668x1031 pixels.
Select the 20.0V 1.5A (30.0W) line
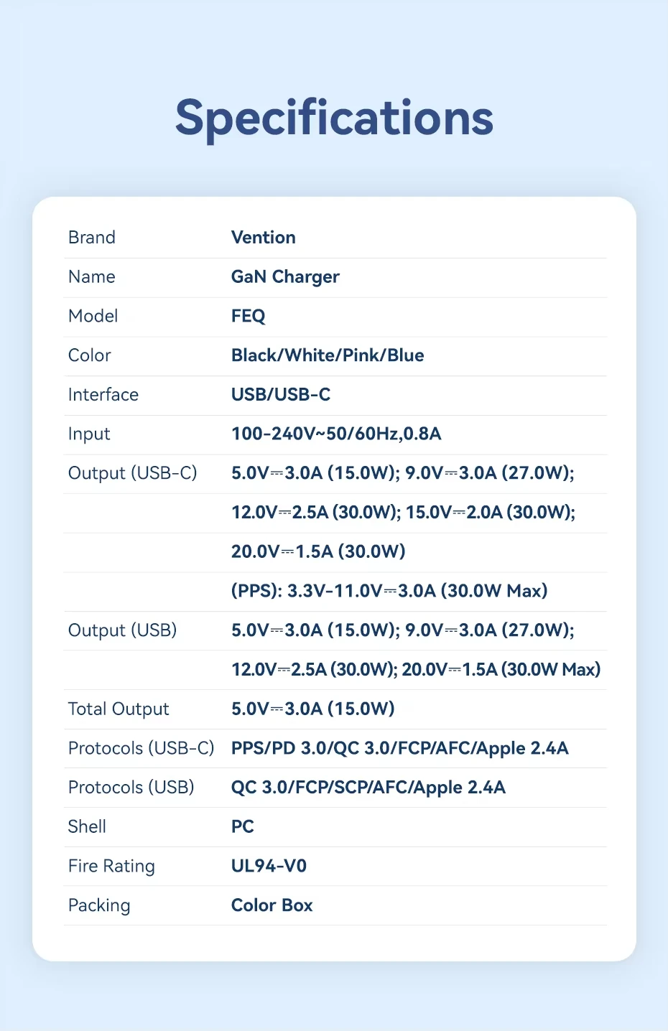318,551
